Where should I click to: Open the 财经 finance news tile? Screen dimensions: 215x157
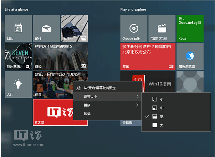pos(60,56)
